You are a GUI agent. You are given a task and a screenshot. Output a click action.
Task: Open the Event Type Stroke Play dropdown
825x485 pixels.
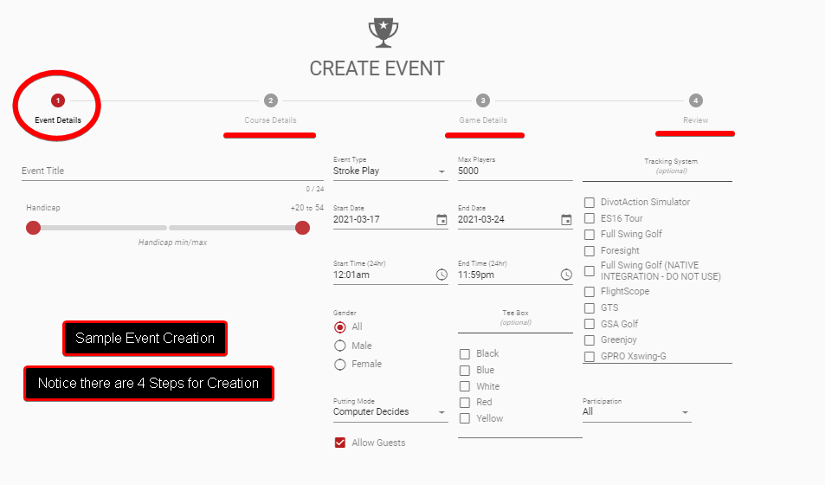pyautogui.click(x=390, y=171)
